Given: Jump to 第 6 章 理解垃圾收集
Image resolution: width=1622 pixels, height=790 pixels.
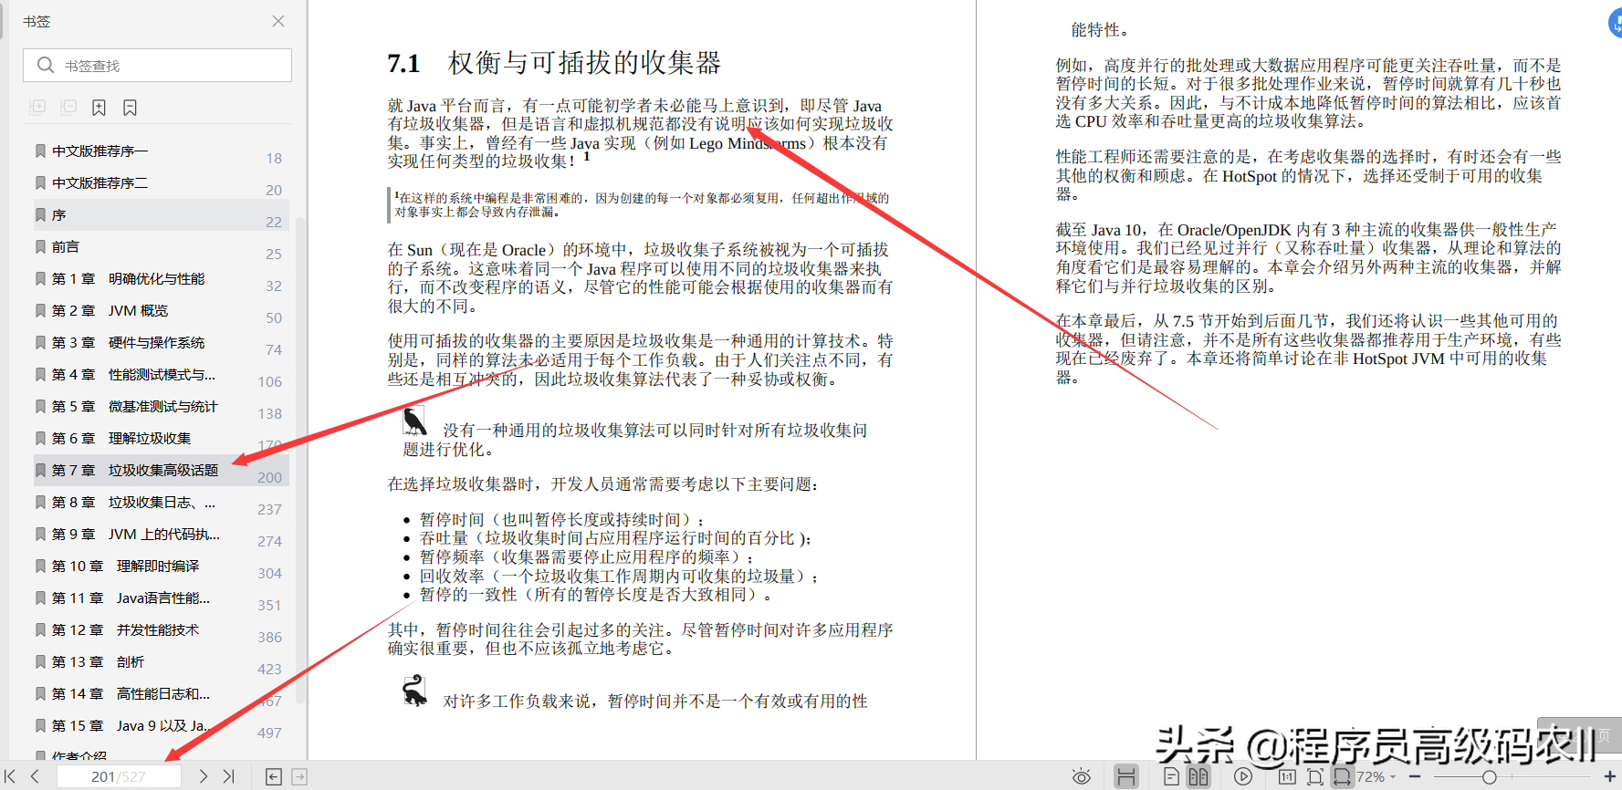Looking at the screenshot, I should (161, 438).
